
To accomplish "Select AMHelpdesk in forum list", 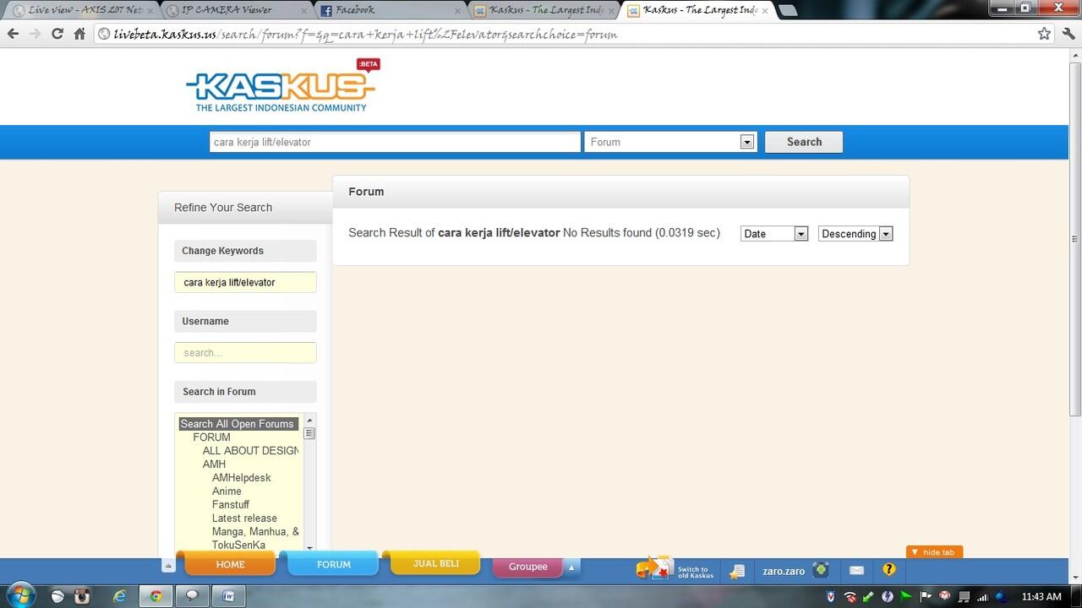I will [241, 478].
